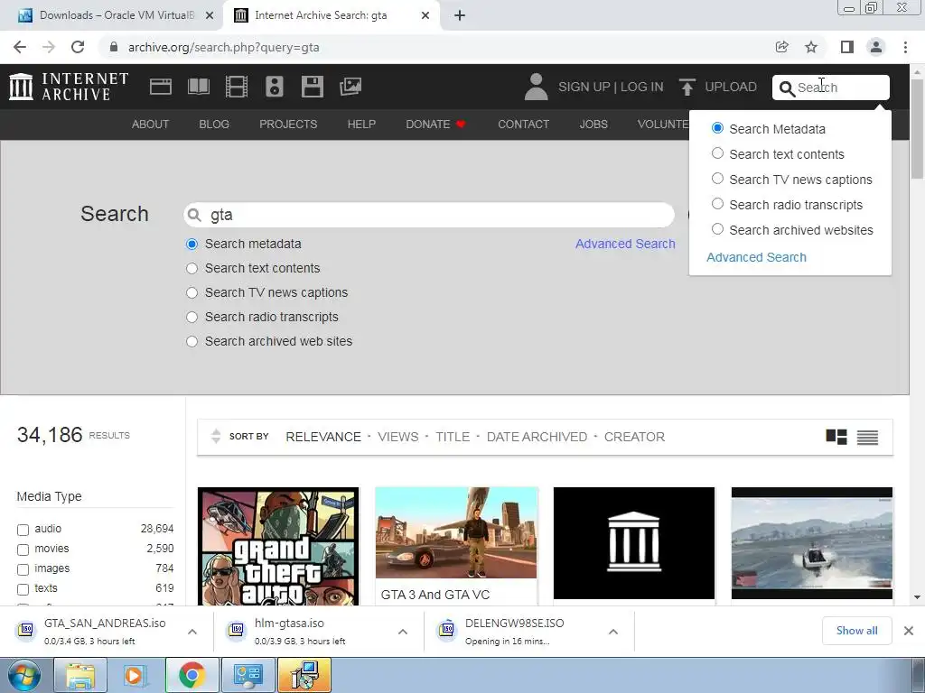Click SIGN UP | LOG IN link
The height and width of the screenshot is (693, 925).
[611, 87]
